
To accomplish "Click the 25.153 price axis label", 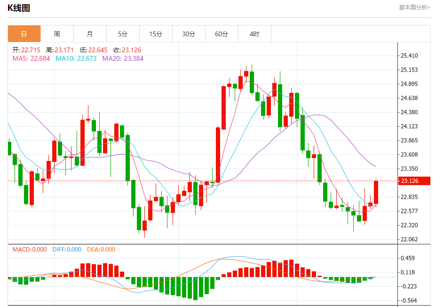I will [x=409, y=70].
